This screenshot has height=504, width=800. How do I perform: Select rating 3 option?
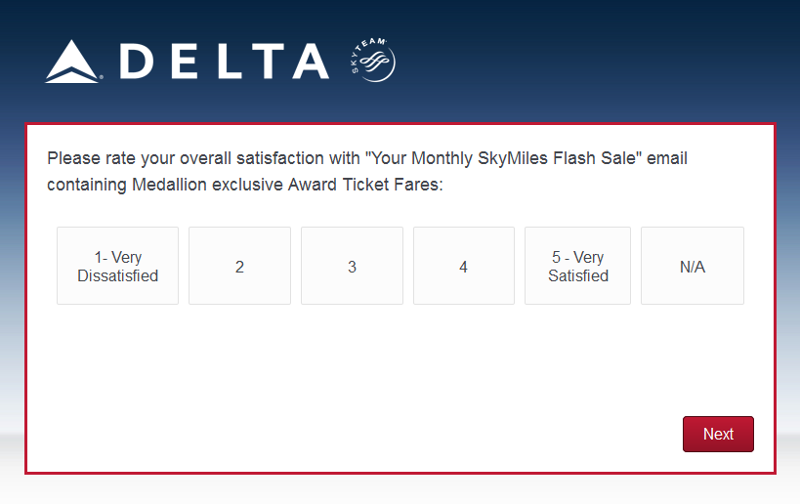[352, 266]
